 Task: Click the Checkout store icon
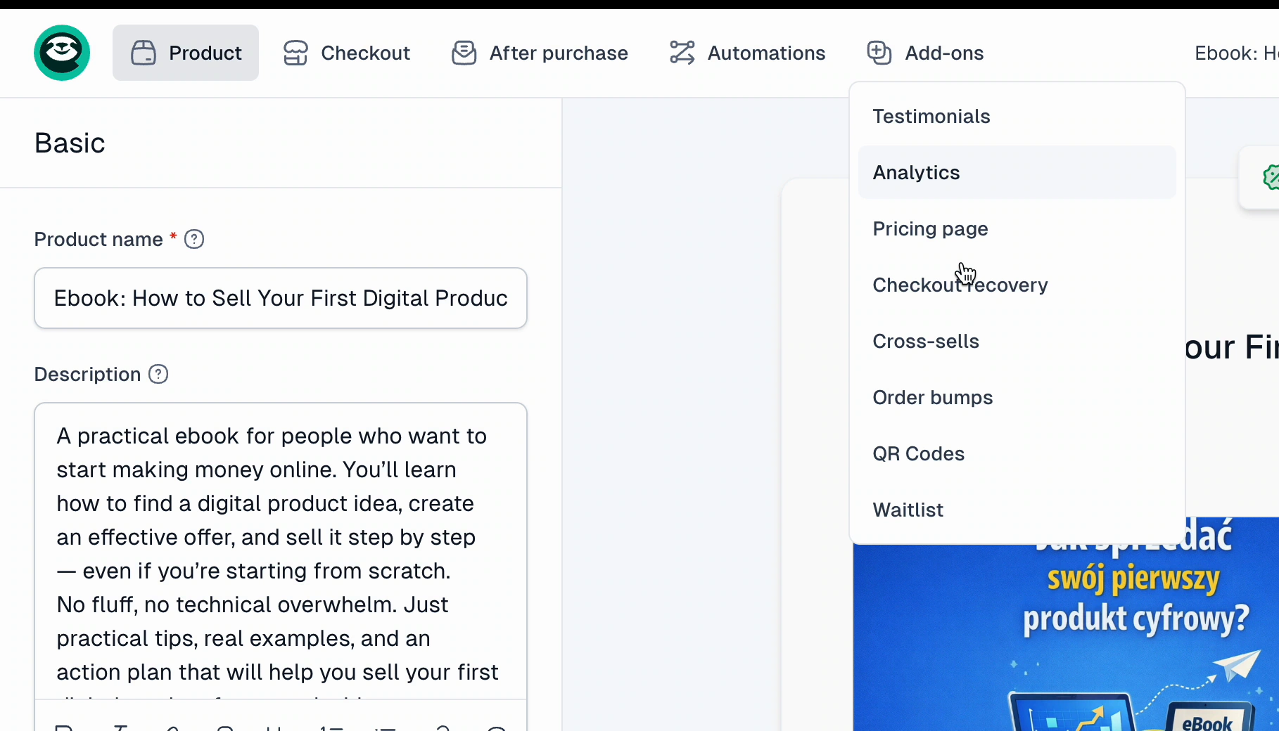[x=295, y=53]
